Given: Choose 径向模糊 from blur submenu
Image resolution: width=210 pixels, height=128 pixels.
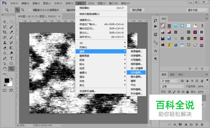Looking at the screenshot, I should coord(136,73).
